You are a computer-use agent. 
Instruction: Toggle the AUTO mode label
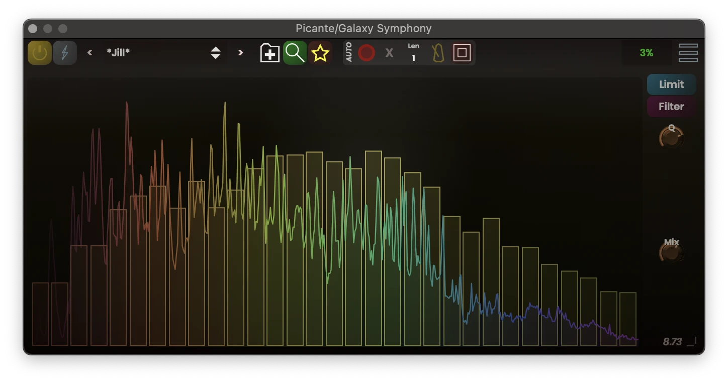(x=349, y=53)
